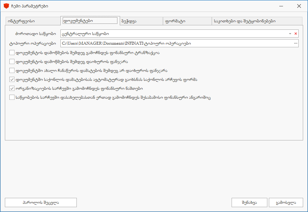Disable ორგანიზაციების სარჩევში ფინანსური ნაშთები checkbox

click(x=12, y=89)
